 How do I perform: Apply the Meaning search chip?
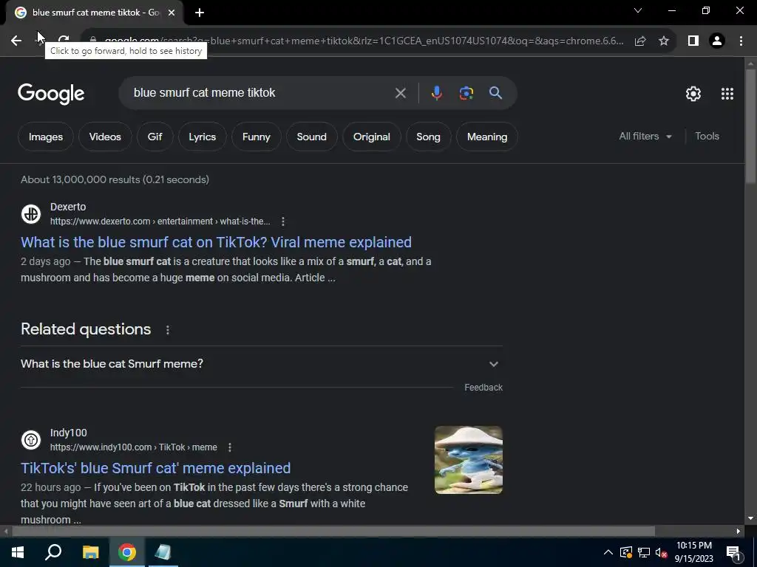coord(487,137)
